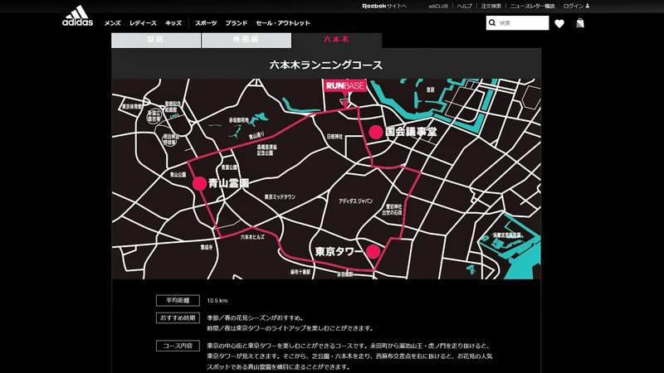Click the 青山霊園 map label

229,183
